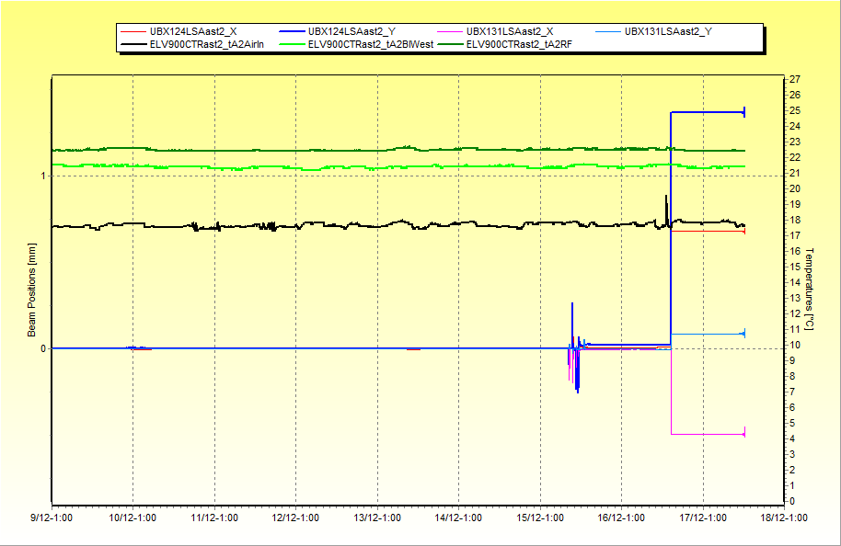Click the red line swatch in legend

pyautogui.click(x=132, y=32)
